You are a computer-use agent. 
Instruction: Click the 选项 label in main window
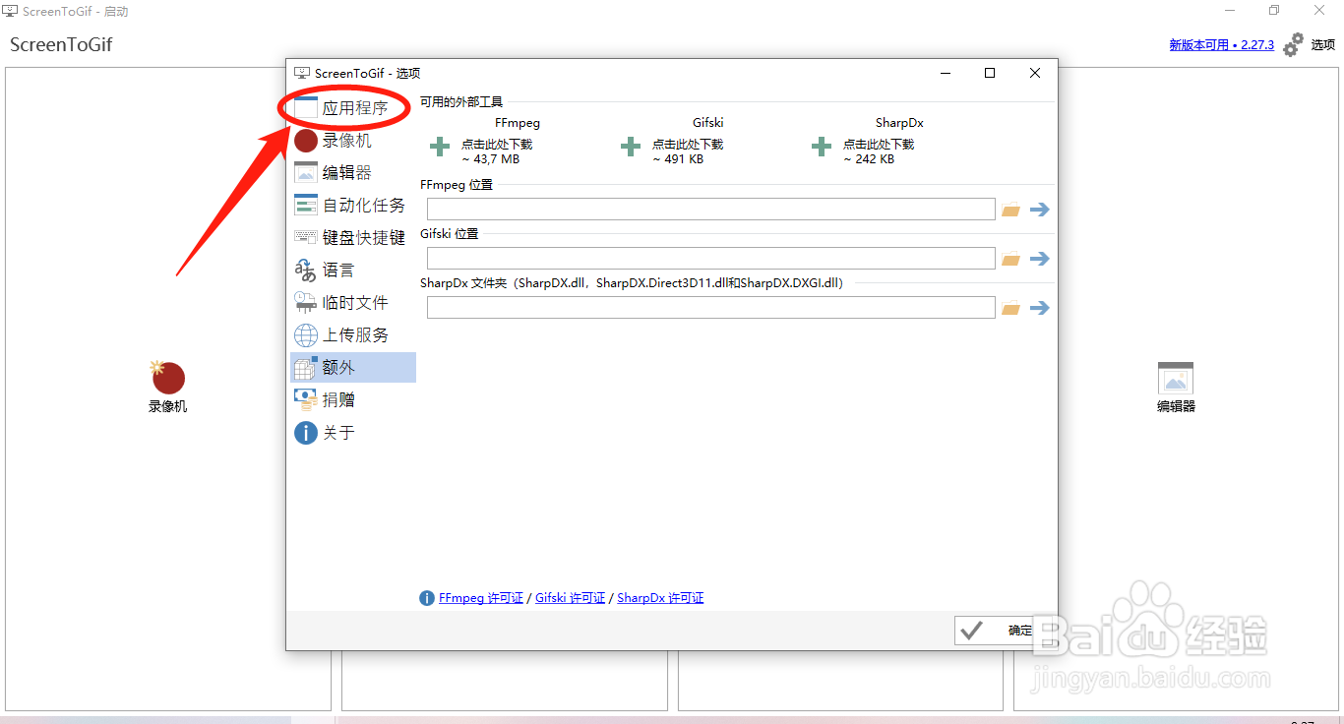tap(1323, 45)
